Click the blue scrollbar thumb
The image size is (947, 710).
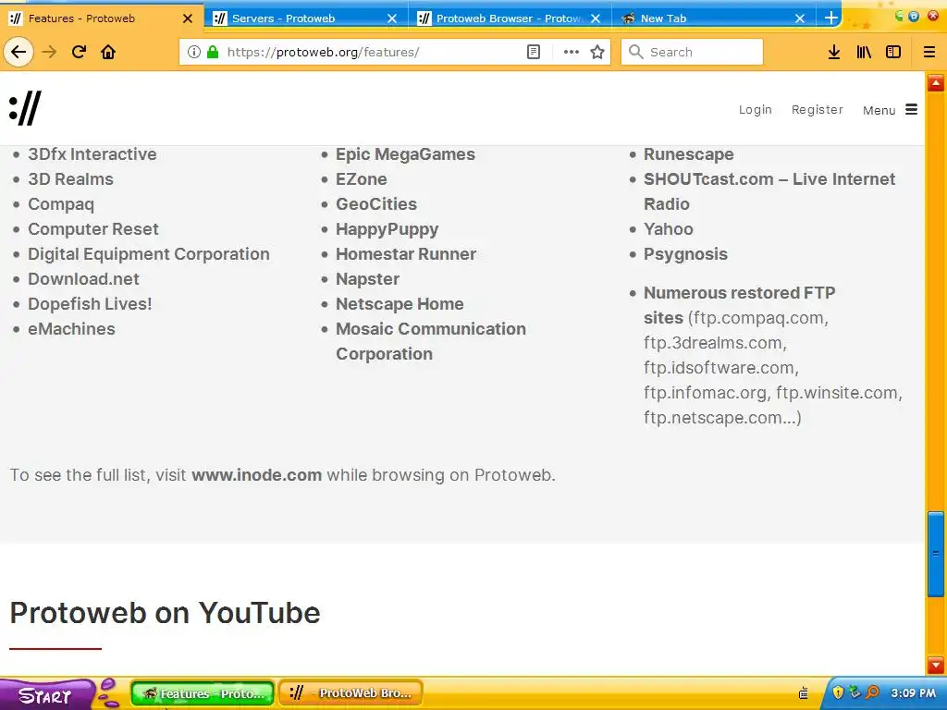click(x=936, y=554)
